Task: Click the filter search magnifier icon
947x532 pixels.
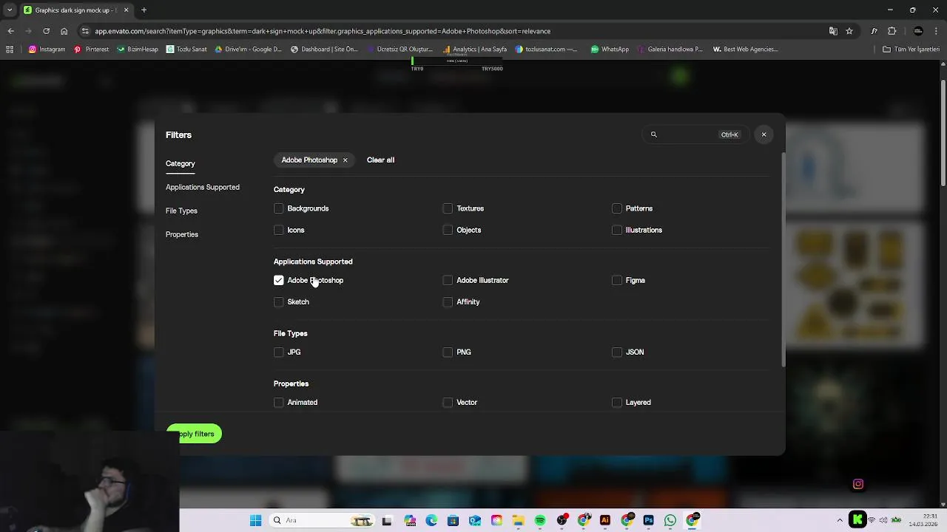Action: [654, 134]
